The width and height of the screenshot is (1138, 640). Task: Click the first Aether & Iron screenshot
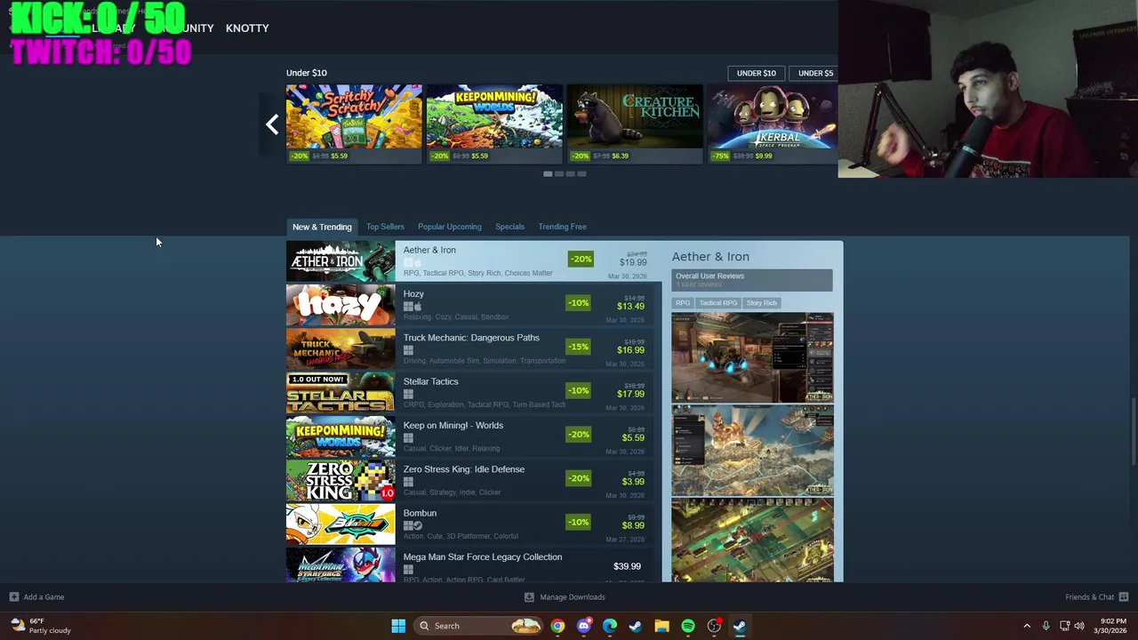(752, 357)
